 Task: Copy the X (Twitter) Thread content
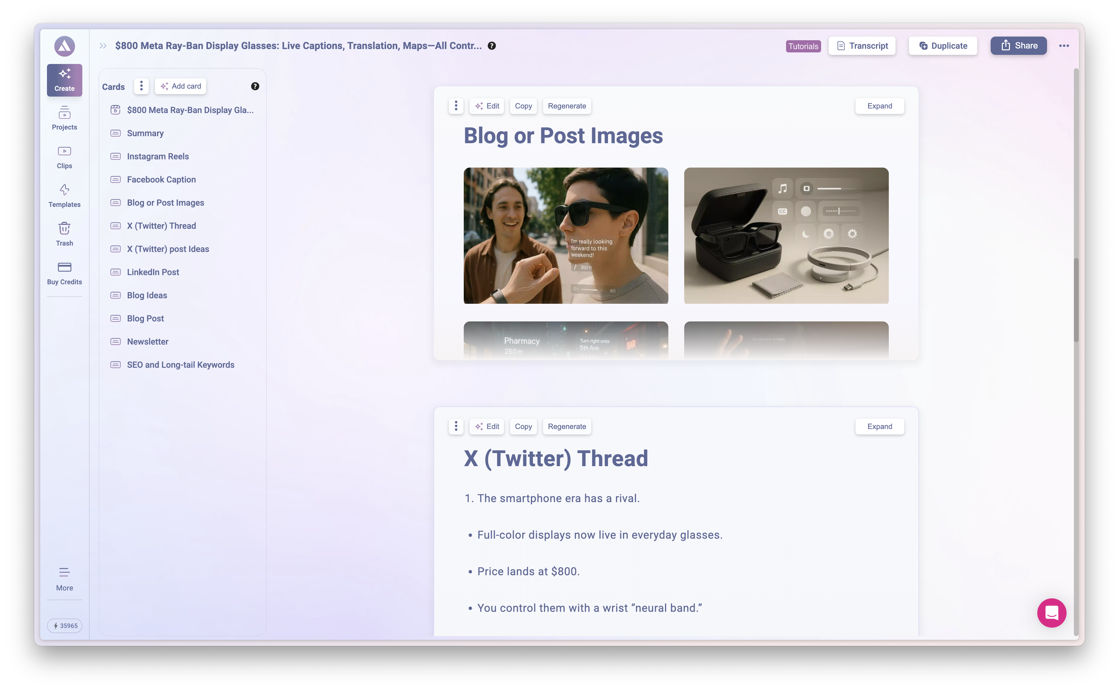click(523, 427)
